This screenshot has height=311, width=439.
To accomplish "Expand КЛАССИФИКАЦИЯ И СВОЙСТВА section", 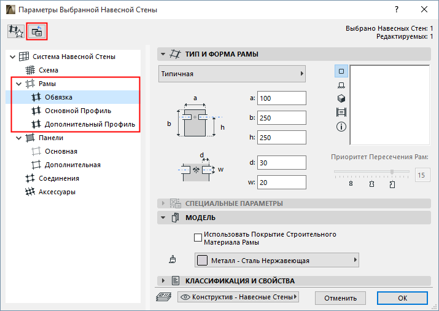I will (163, 280).
